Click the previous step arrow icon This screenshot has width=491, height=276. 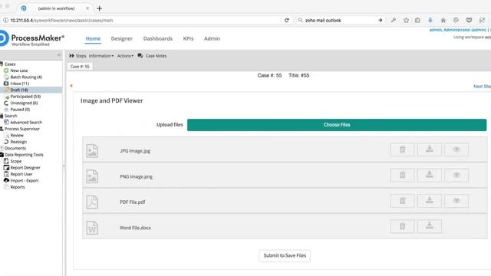pos(71,85)
